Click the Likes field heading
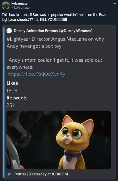The width and height of the screenshot is (118, 181). coord(12,83)
